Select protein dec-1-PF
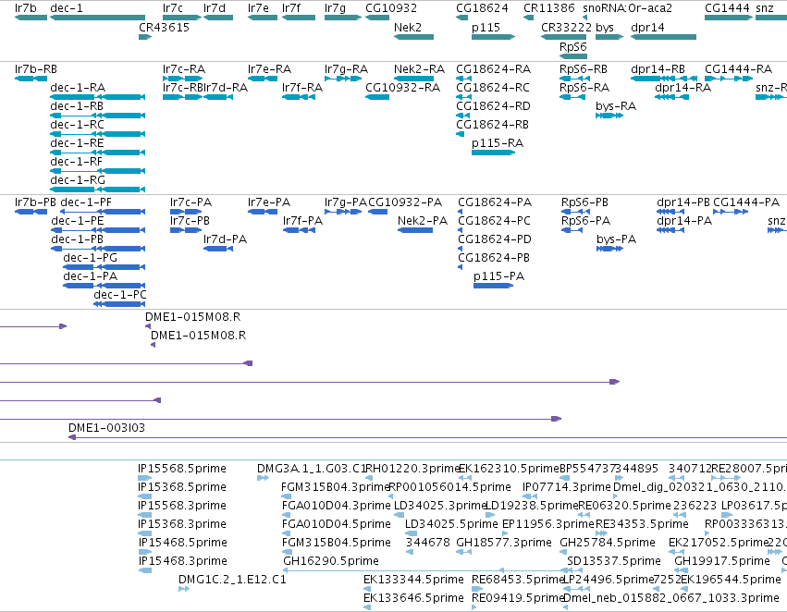 pyautogui.click(x=103, y=212)
